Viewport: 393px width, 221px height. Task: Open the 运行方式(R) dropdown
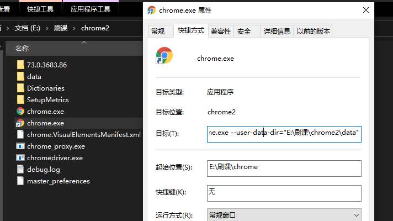(x=284, y=215)
